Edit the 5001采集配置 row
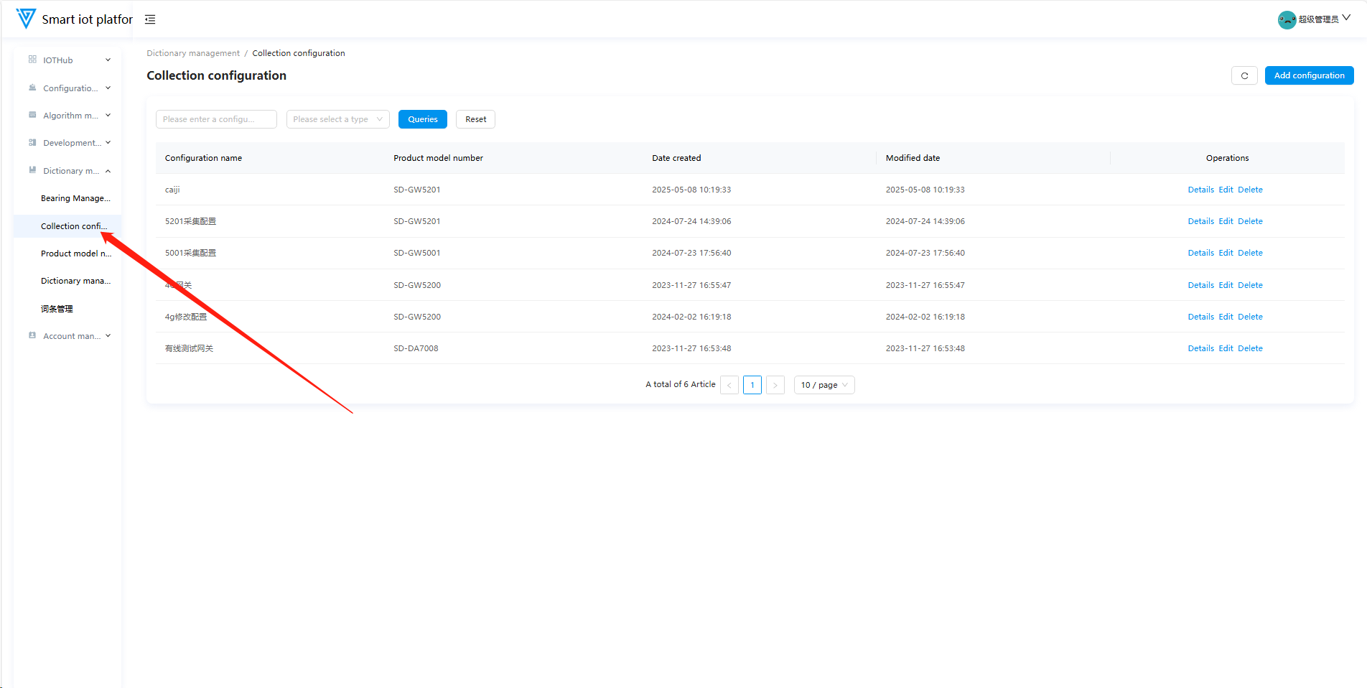Viewport: 1367px width, 688px height. coord(1226,253)
